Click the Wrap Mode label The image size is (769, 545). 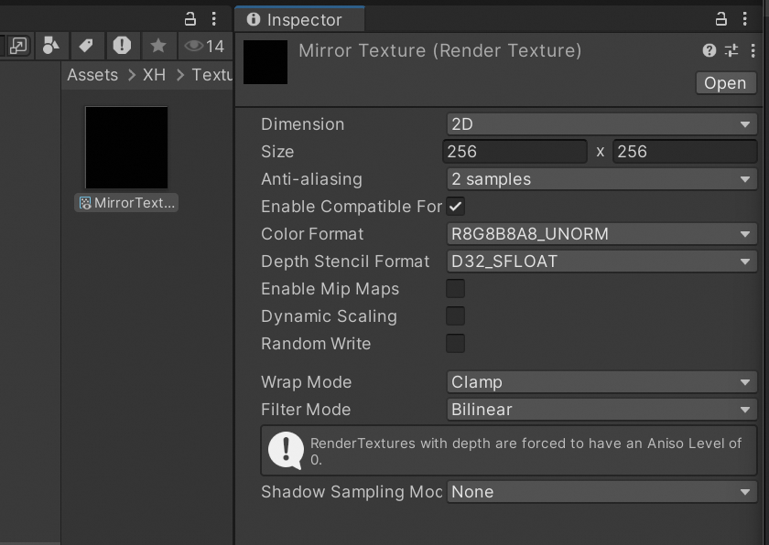coord(307,382)
